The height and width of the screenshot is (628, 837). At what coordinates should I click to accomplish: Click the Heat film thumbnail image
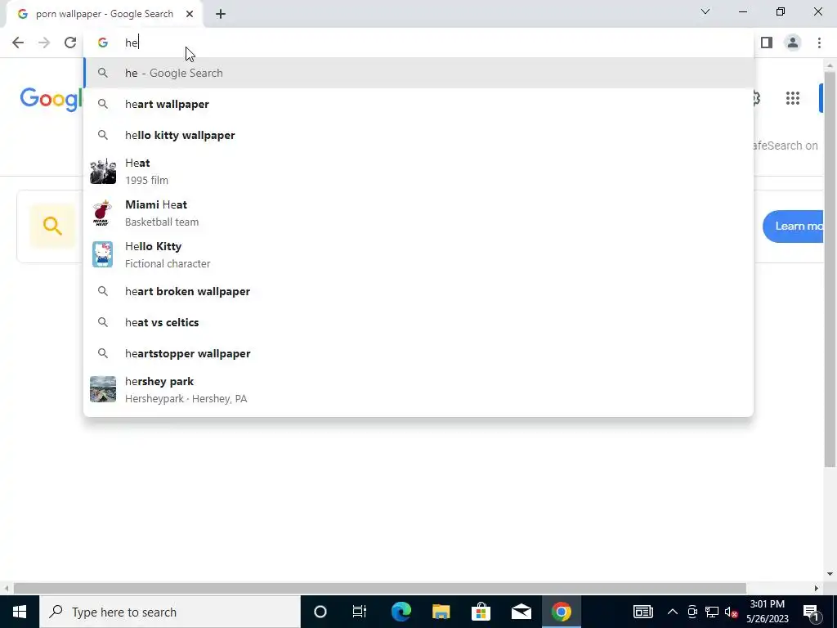pos(103,172)
